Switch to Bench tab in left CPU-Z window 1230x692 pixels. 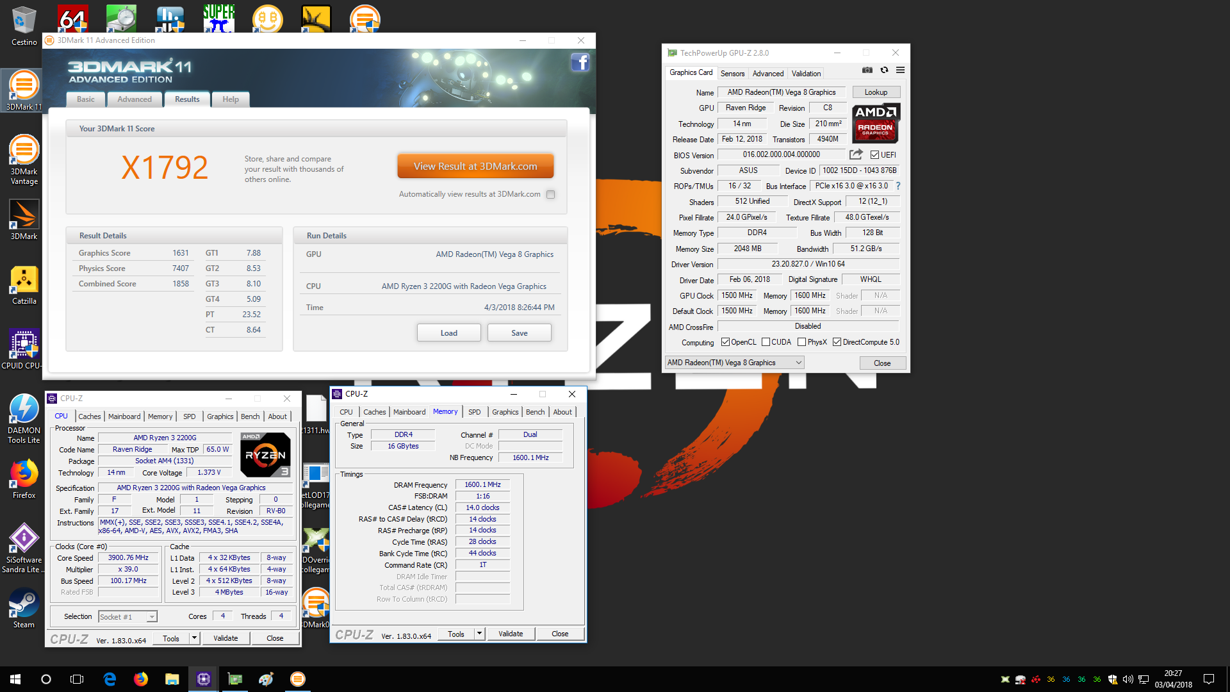click(x=250, y=416)
